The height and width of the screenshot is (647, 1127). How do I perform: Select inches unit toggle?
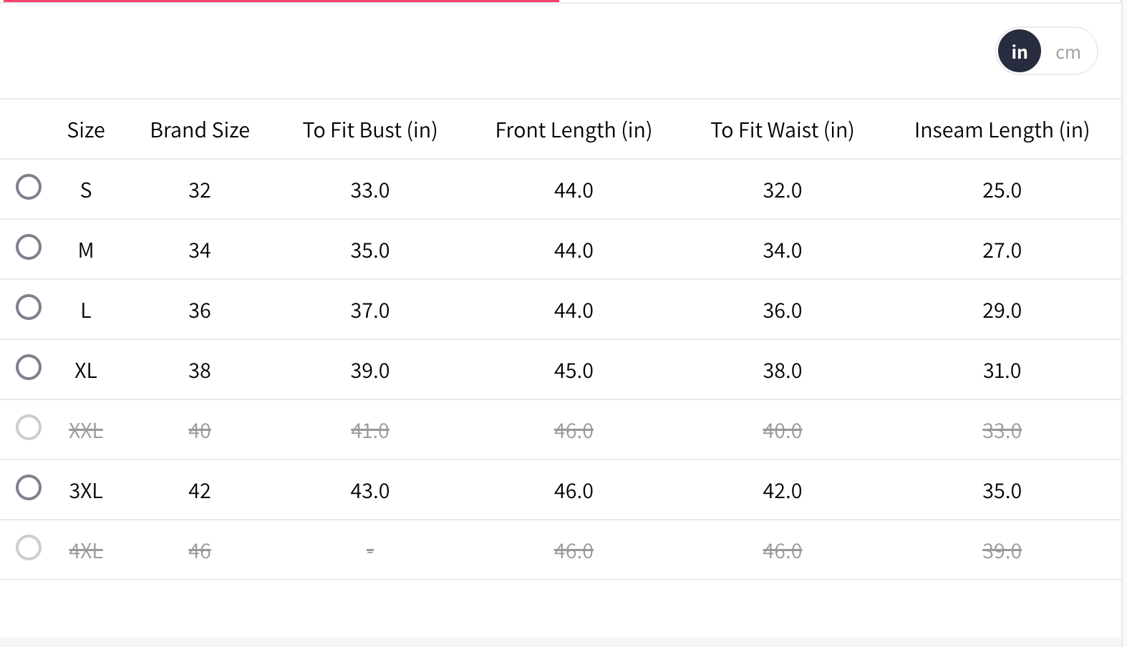1019,52
